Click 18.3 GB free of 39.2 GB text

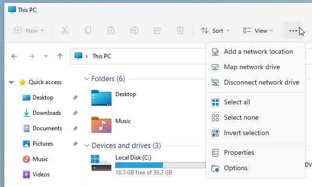pos(144,173)
